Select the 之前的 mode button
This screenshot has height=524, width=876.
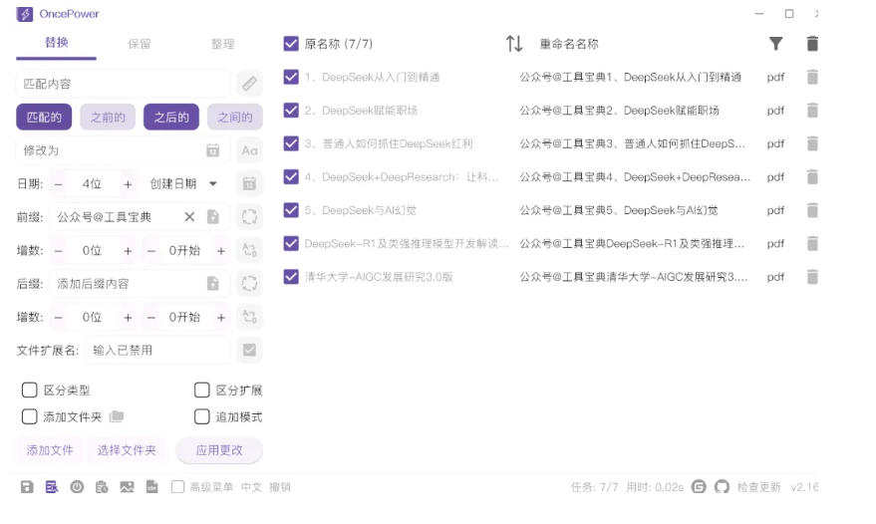[108, 117]
